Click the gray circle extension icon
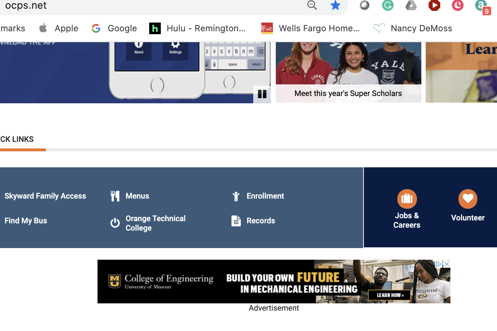The image size is (497, 331). 364,5
